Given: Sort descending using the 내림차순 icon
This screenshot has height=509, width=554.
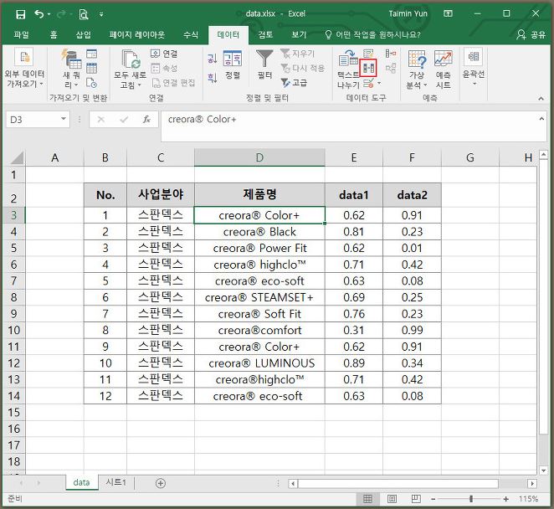Looking at the screenshot, I should coord(212,77).
